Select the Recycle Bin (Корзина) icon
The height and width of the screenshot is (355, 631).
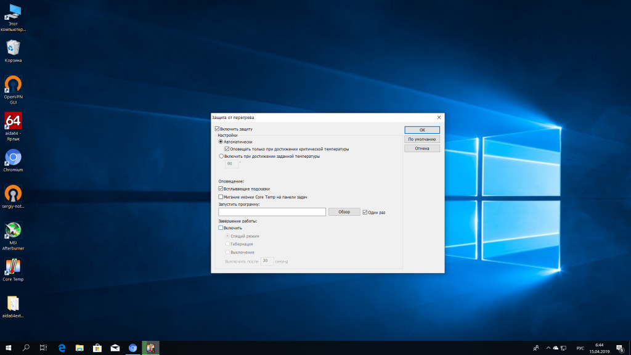coord(13,48)
